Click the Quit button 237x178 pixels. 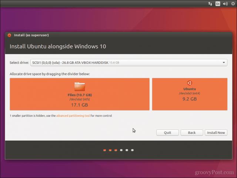coord(167,133)
